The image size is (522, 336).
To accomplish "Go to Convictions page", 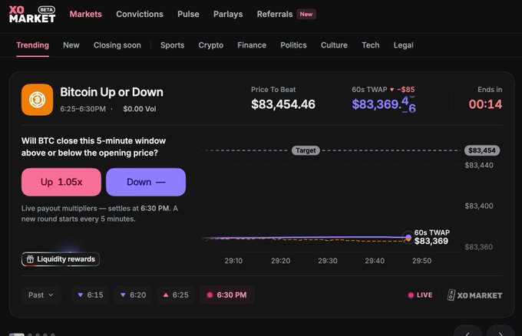I will [x=140, y=14].
